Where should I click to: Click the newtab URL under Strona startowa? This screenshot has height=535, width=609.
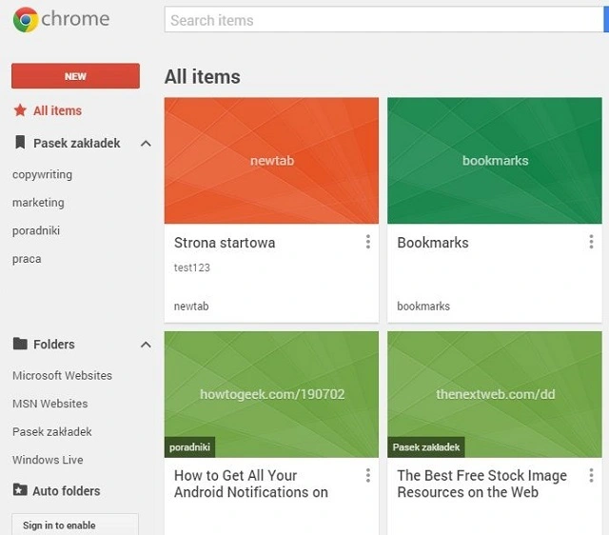(191, 307)
